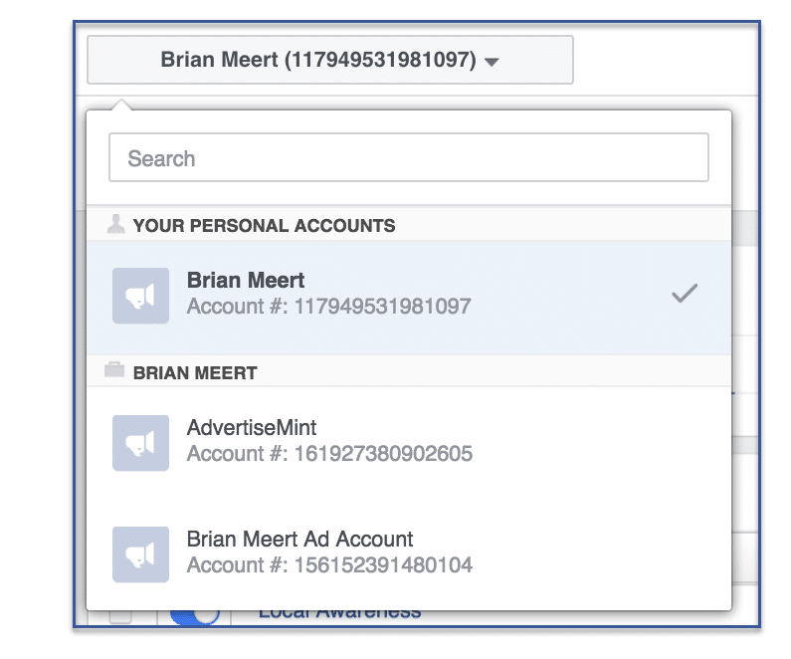
Task: Click the YOUR PERSONAL ACCOUNTS header text
Action: pos(264,226)
